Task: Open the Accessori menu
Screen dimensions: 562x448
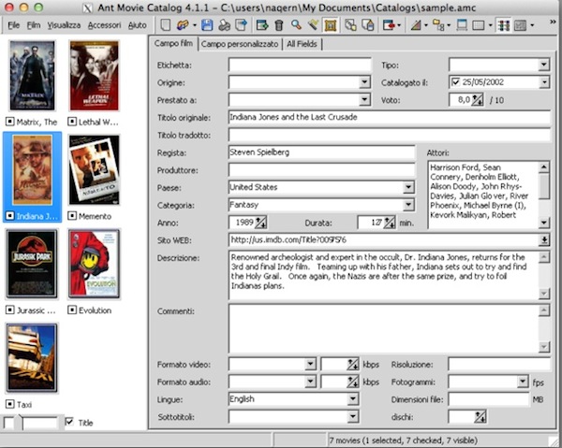Action: (104, 25)
